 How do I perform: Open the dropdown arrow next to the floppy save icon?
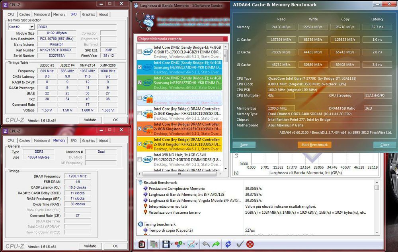click(172, 244)
